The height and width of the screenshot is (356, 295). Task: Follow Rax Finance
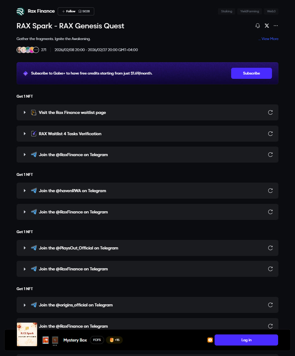pos(69,11)
